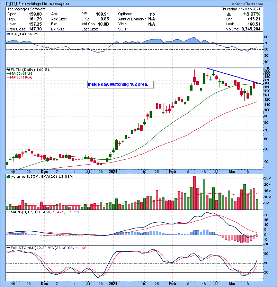Click the dark blue MACD legend dash
Image resolution: width=277 pixels, height=287 pixels.
[8, 212]
